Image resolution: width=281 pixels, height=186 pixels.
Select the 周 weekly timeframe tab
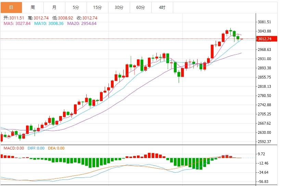[x=33, y=7]
